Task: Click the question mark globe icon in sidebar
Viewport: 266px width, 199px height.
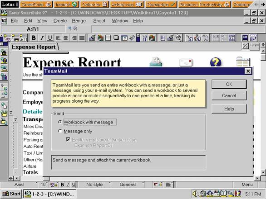Action: pos(4,60)
